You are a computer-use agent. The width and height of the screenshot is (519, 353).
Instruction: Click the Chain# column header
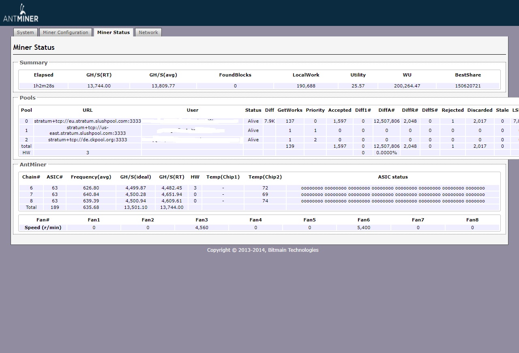31,177
